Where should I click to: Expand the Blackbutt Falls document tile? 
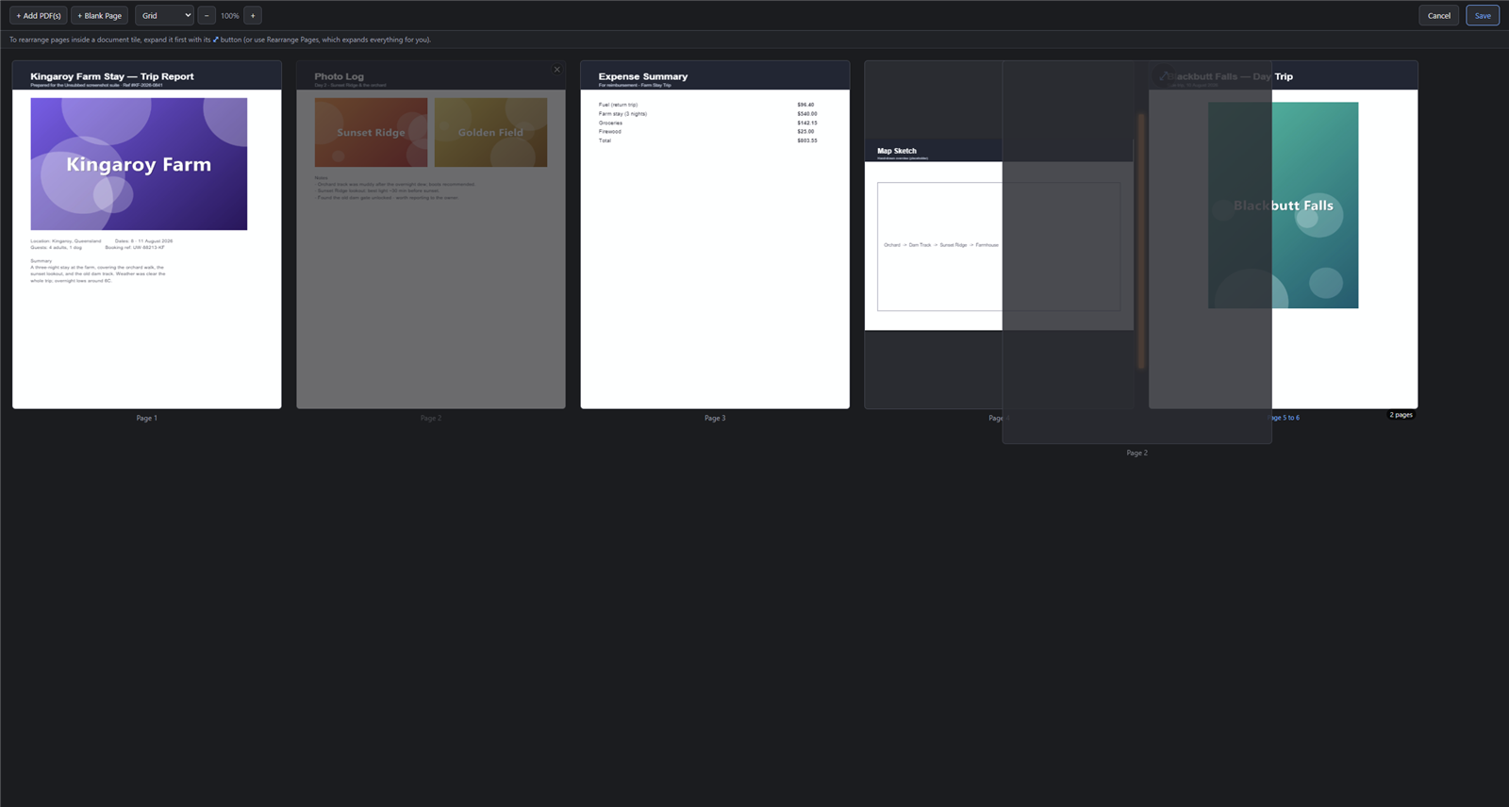click(1164, 75)
